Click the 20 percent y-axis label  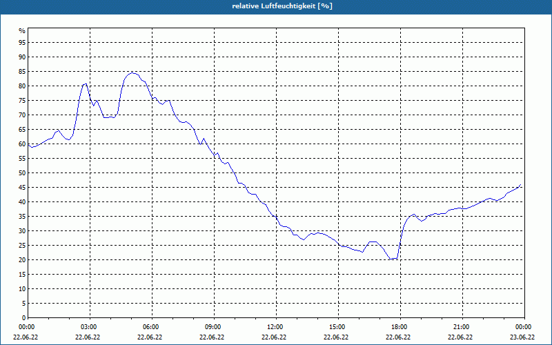pos(22,260)
